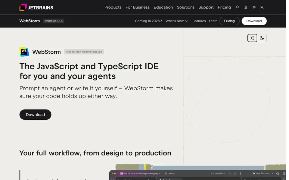This screenshot has height=180, width=289.
Task: Click the outlined Pricing button in the WebStorm bar
Action: pyautogui.click(x=229, y=21)
